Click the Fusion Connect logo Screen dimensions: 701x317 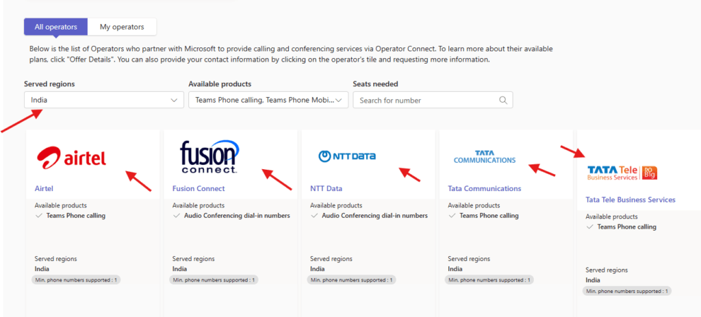click(208, 157)
